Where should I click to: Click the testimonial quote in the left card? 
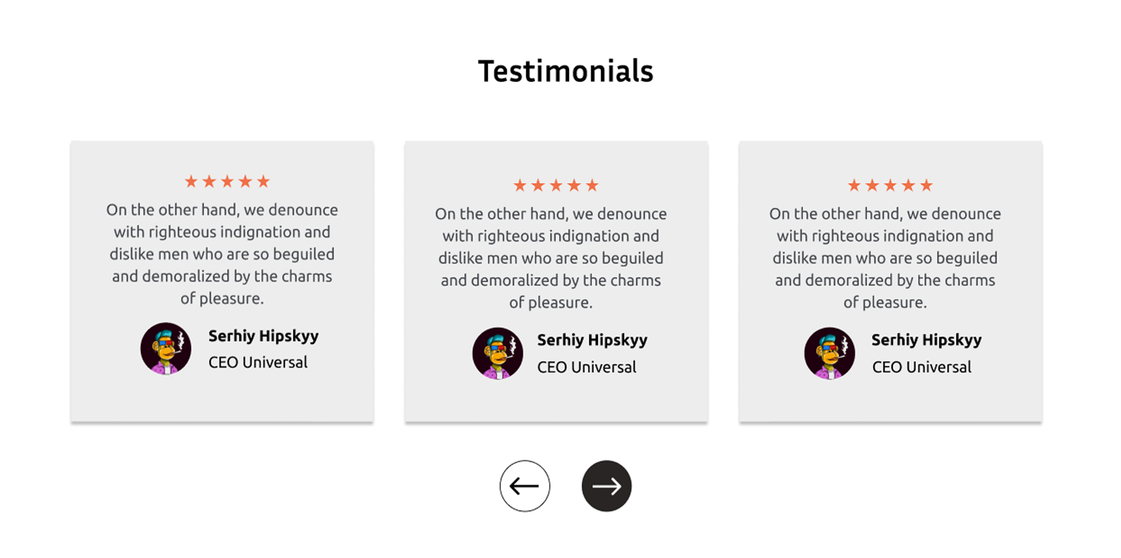pyautogui.click(x=222, y=254)
